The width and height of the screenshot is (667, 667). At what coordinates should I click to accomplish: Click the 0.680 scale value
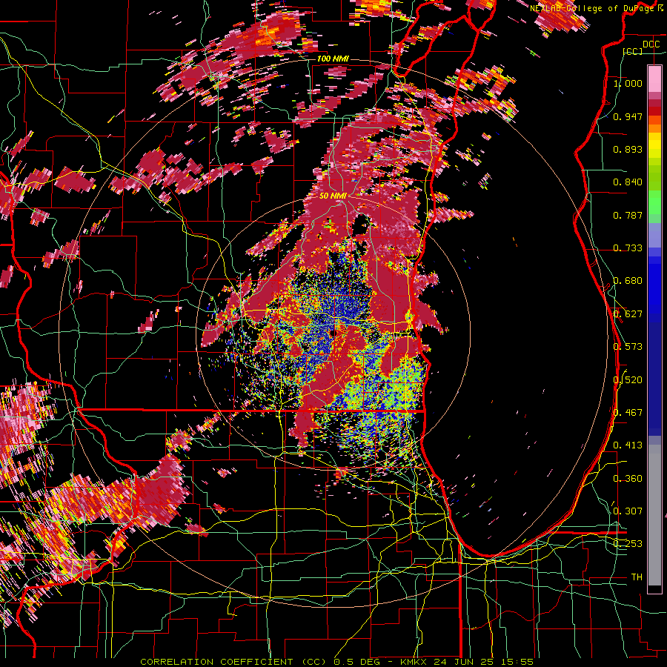click(628, 281)
